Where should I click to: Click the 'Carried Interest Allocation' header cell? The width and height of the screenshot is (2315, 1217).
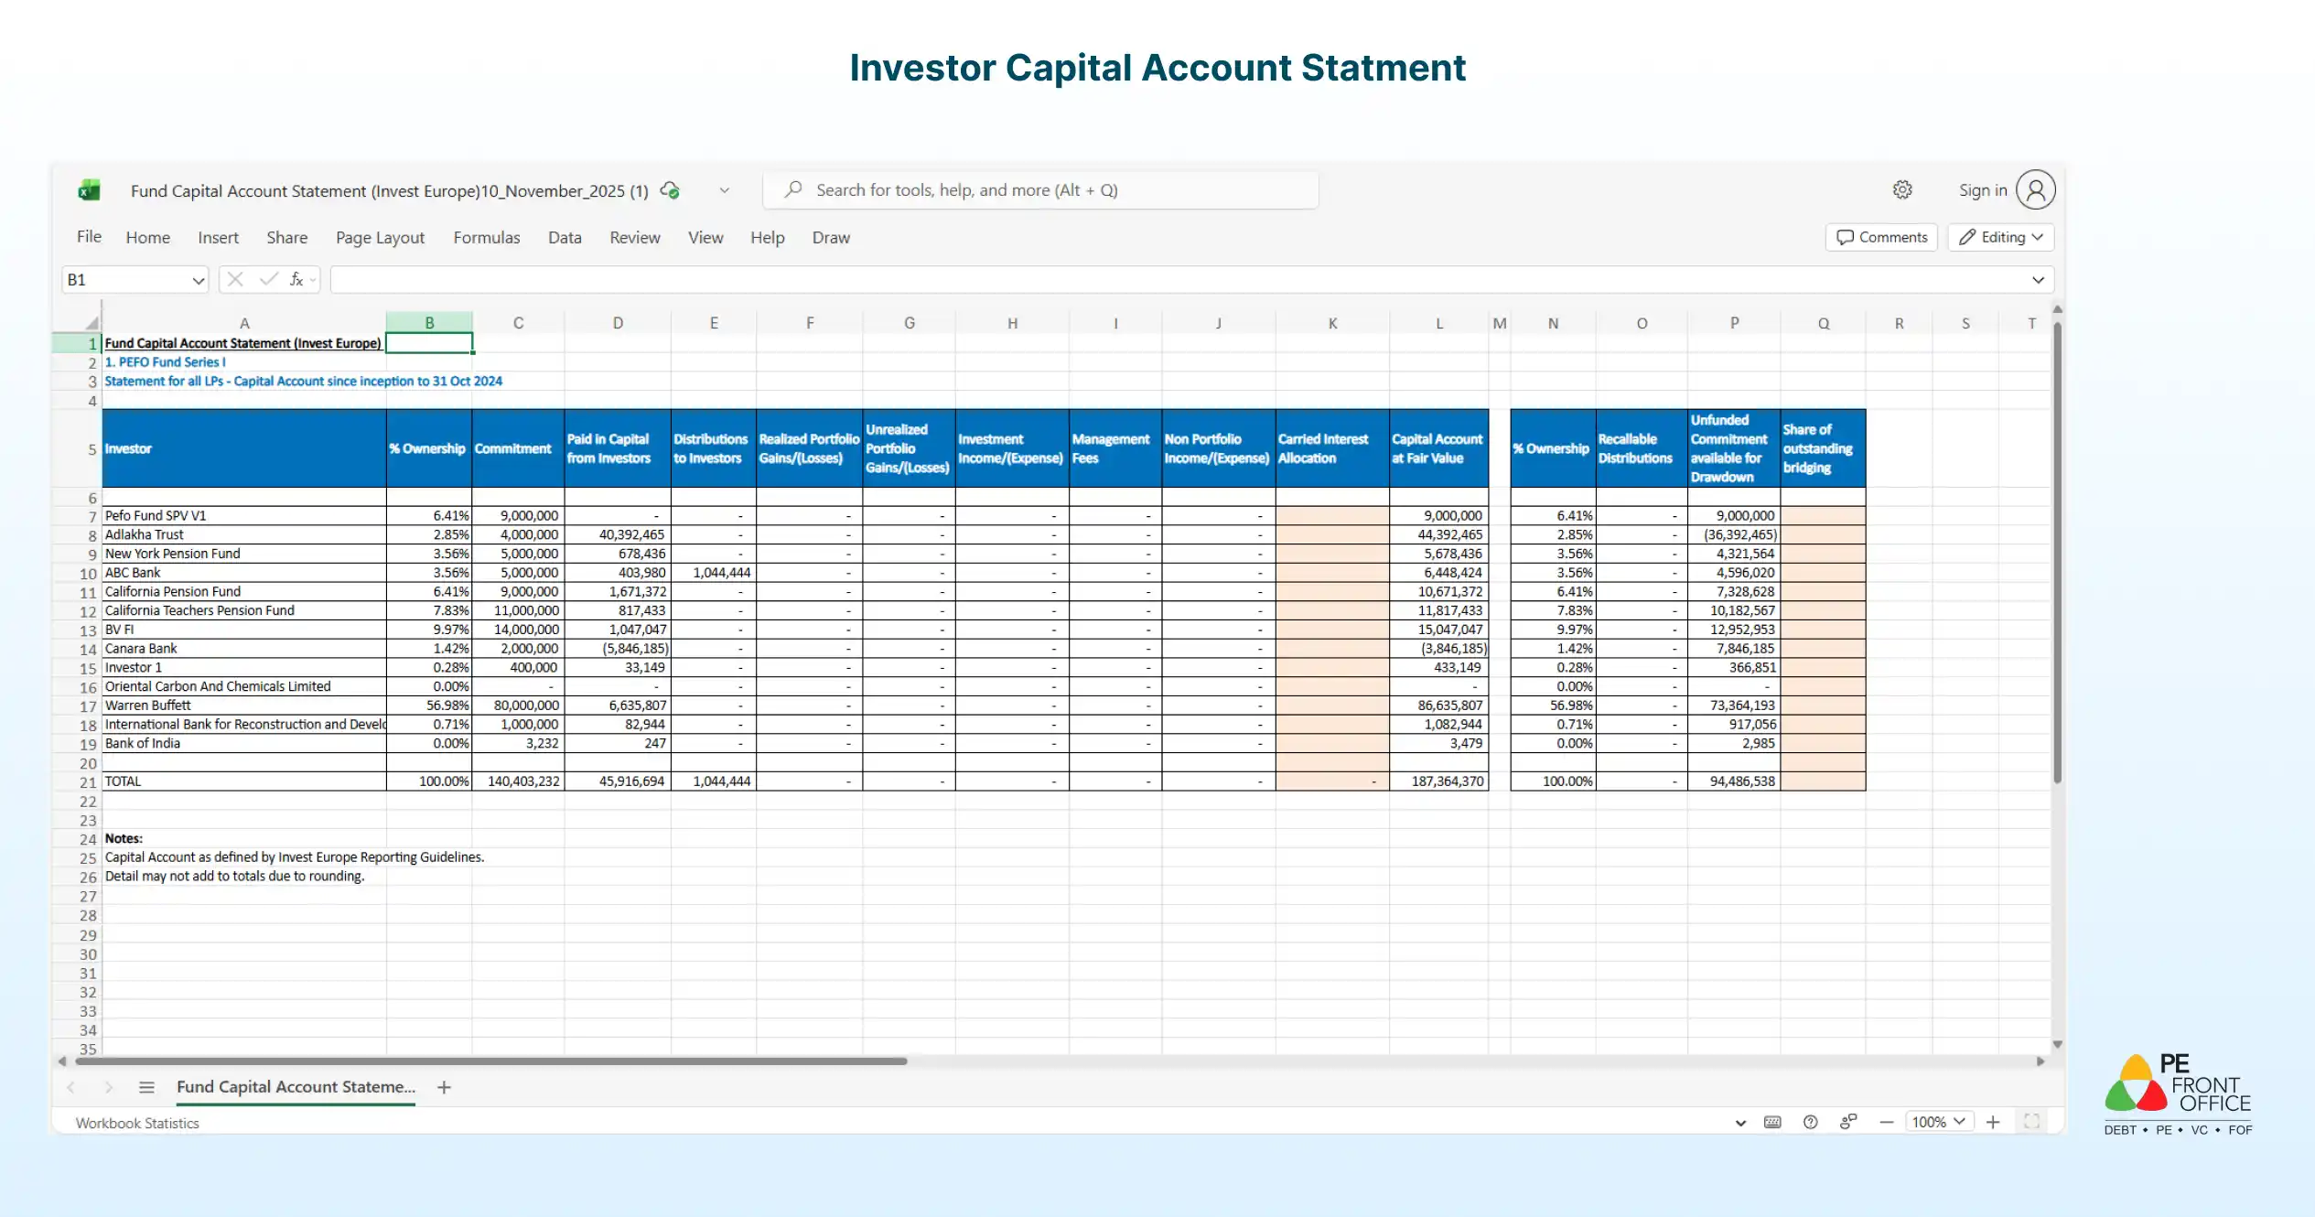(1332, 448)
